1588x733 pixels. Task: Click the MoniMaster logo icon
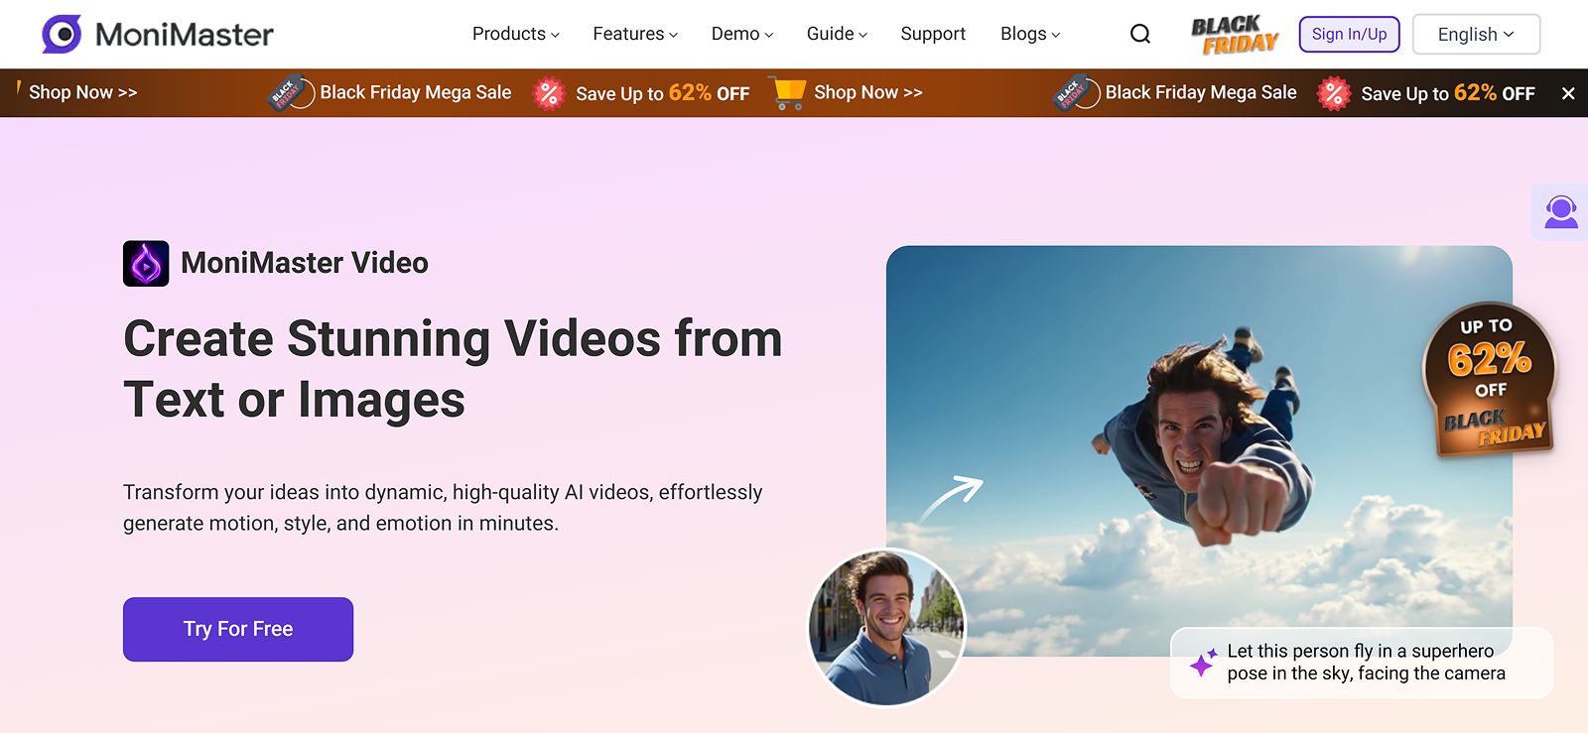click(x=62, y=35)
